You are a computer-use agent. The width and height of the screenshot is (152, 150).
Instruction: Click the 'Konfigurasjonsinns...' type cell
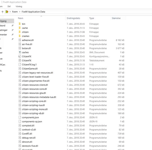99,56
